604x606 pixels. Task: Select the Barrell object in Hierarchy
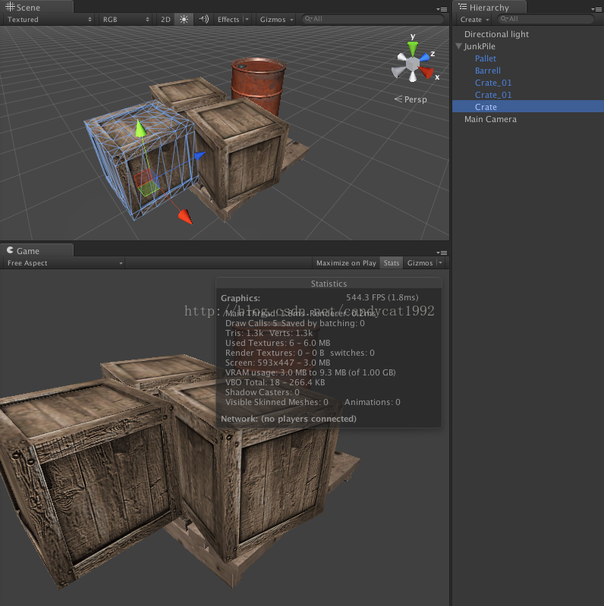(x=487, y=71)
